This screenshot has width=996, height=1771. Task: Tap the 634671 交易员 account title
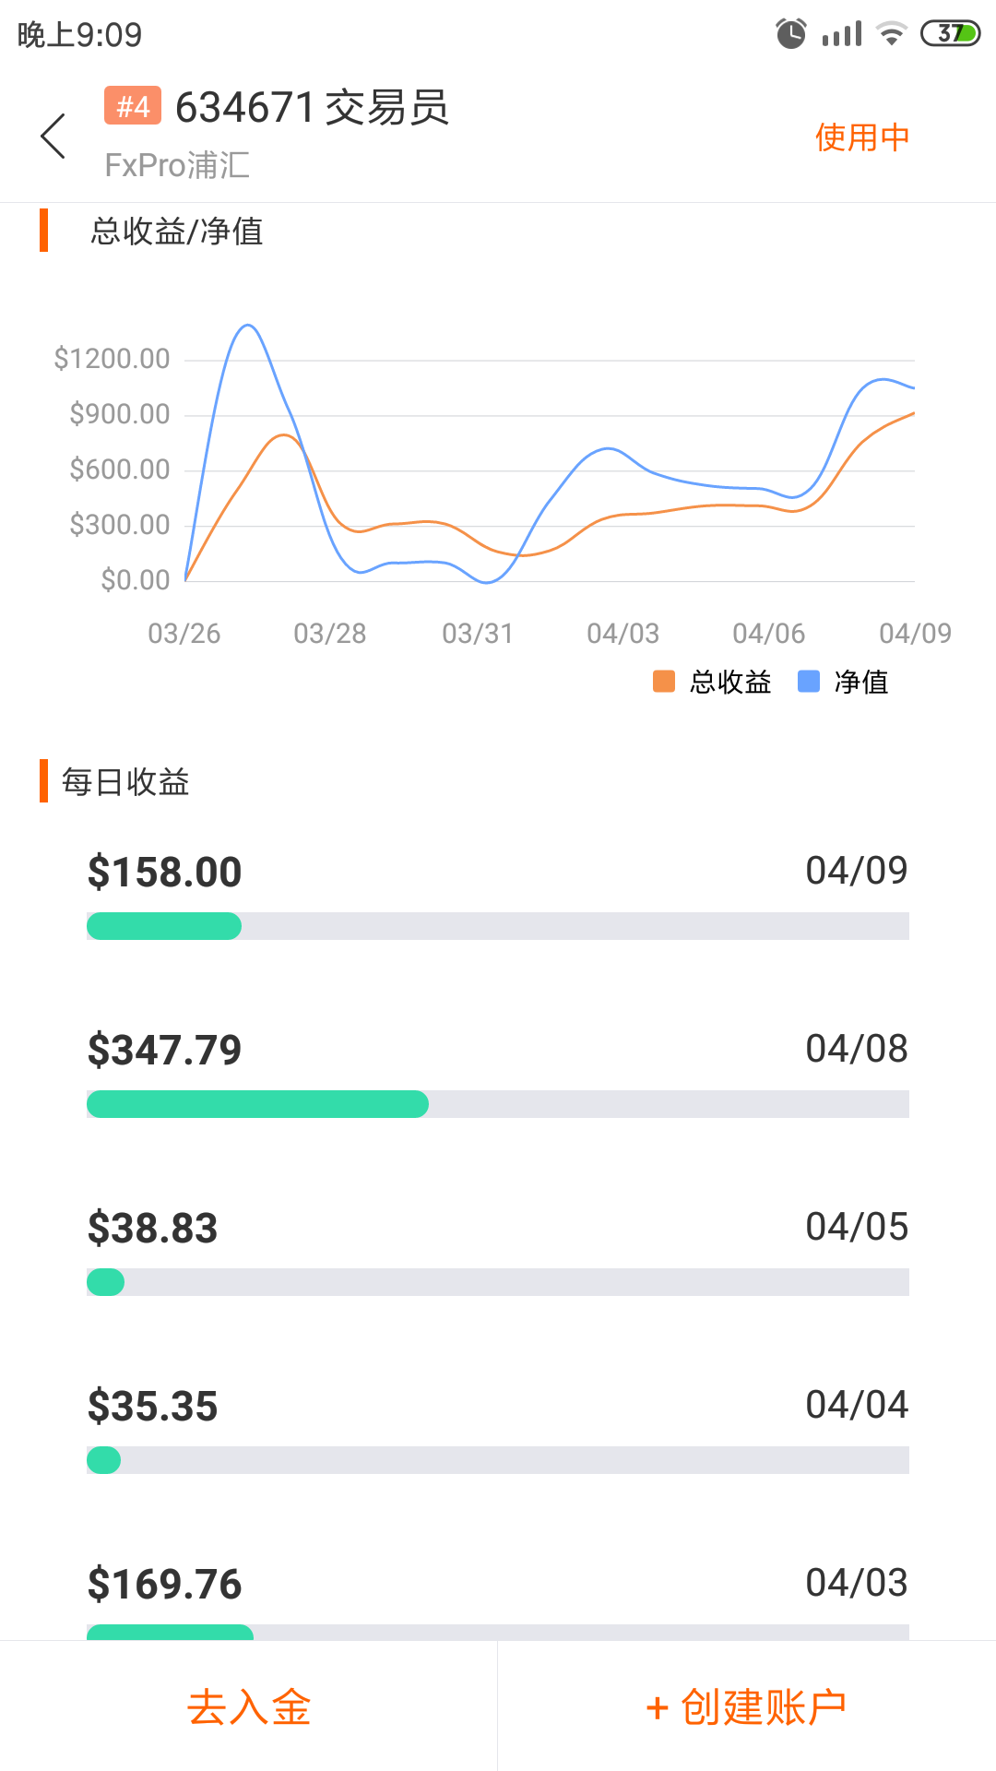tap(312, 108)
